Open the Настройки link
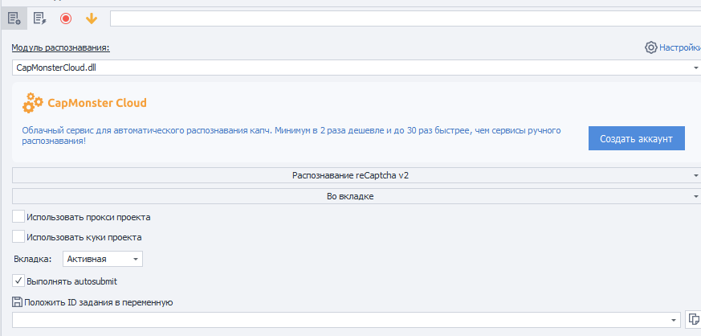Image resolution: width=701 pixels, height=336 pixels. (680, 47)
